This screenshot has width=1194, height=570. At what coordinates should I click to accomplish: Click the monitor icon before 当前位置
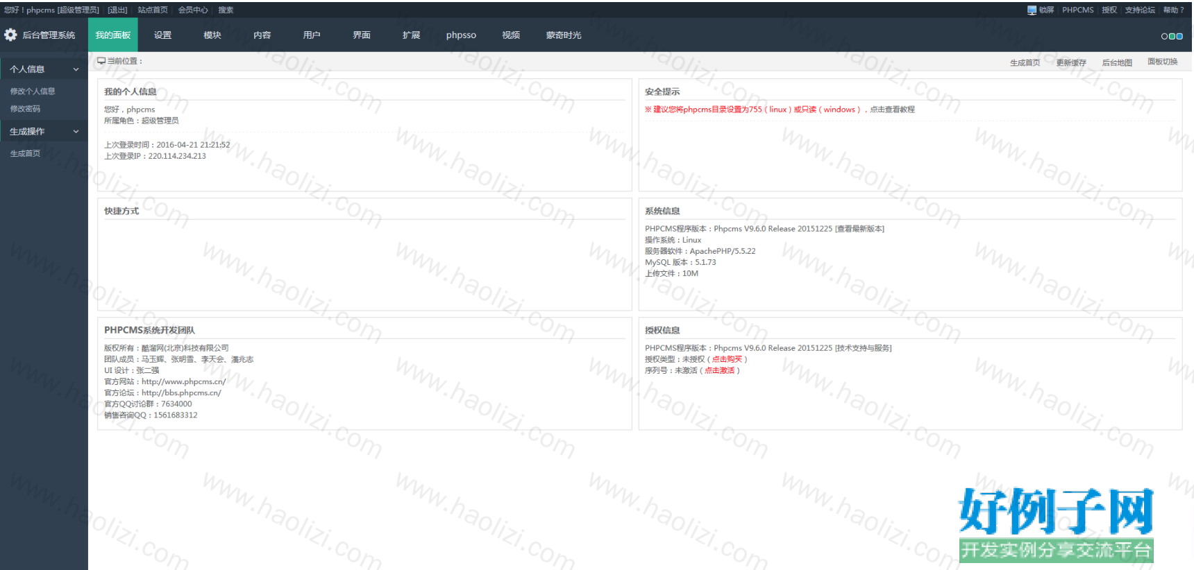[x=101, y=61]
